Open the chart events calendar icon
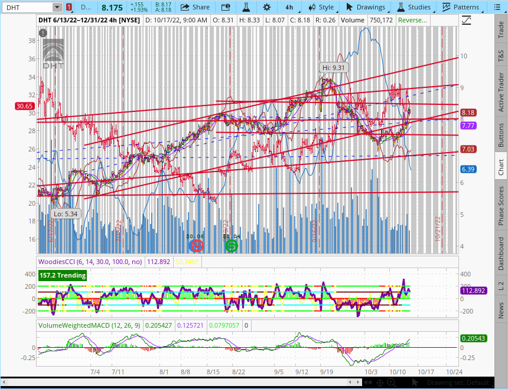This screenshot has width=508, height=389. click(226, 7)
